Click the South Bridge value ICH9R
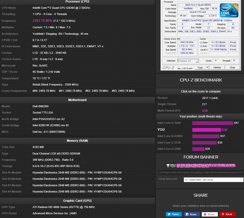This screenshot has height=218, width=244. 51,125
